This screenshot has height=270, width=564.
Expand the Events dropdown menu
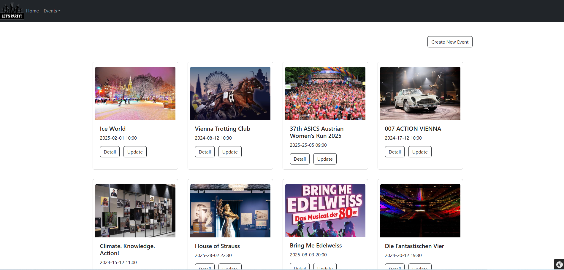[52, 11]
